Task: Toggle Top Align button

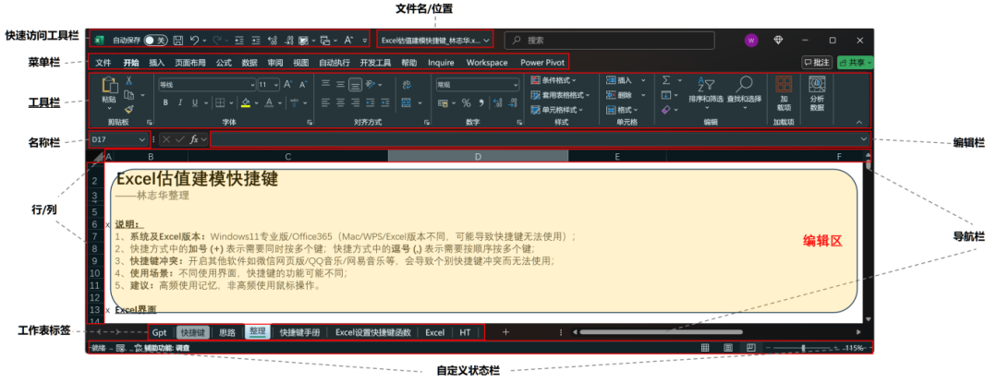Action: click(326, 85)
